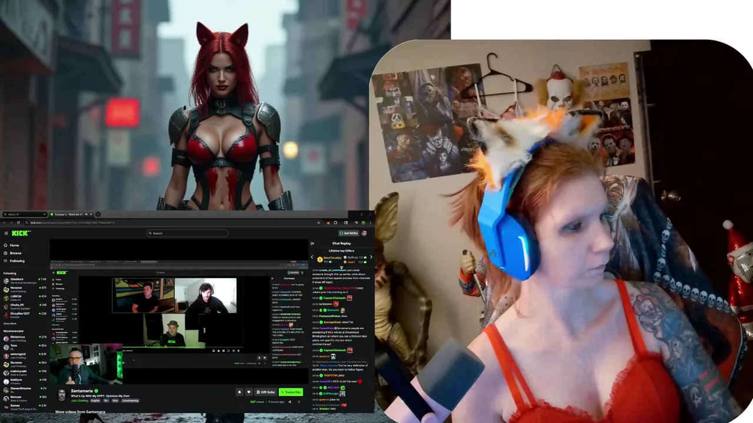
Task: Collapse the Lifetime top Gifters panel
Action: (341, 268)
